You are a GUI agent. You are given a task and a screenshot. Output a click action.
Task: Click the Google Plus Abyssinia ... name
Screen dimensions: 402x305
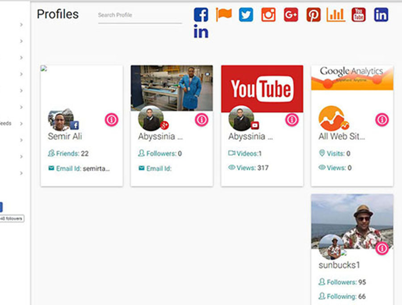click(160, 136)
